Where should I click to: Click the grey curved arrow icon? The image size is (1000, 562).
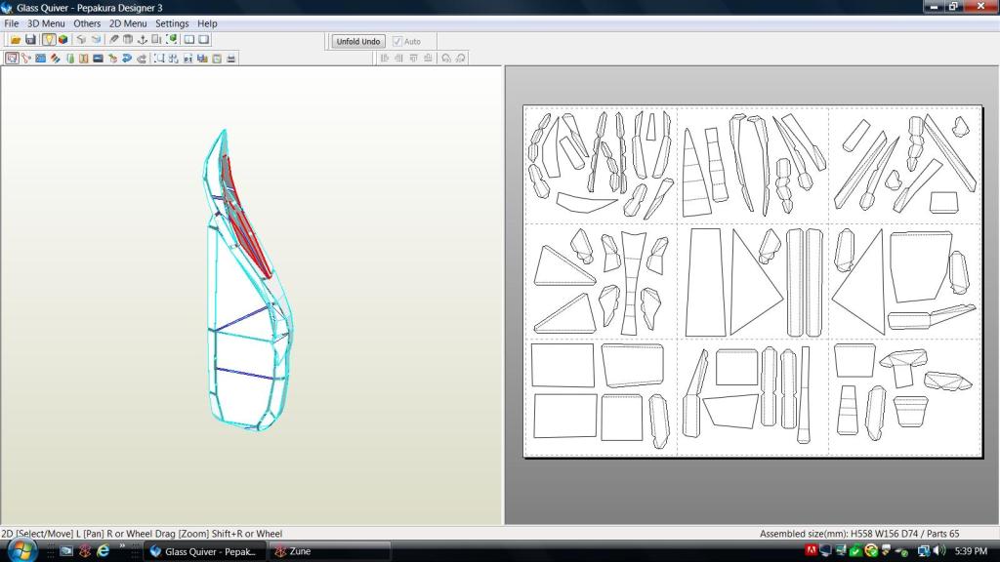(x=142, y=58)
